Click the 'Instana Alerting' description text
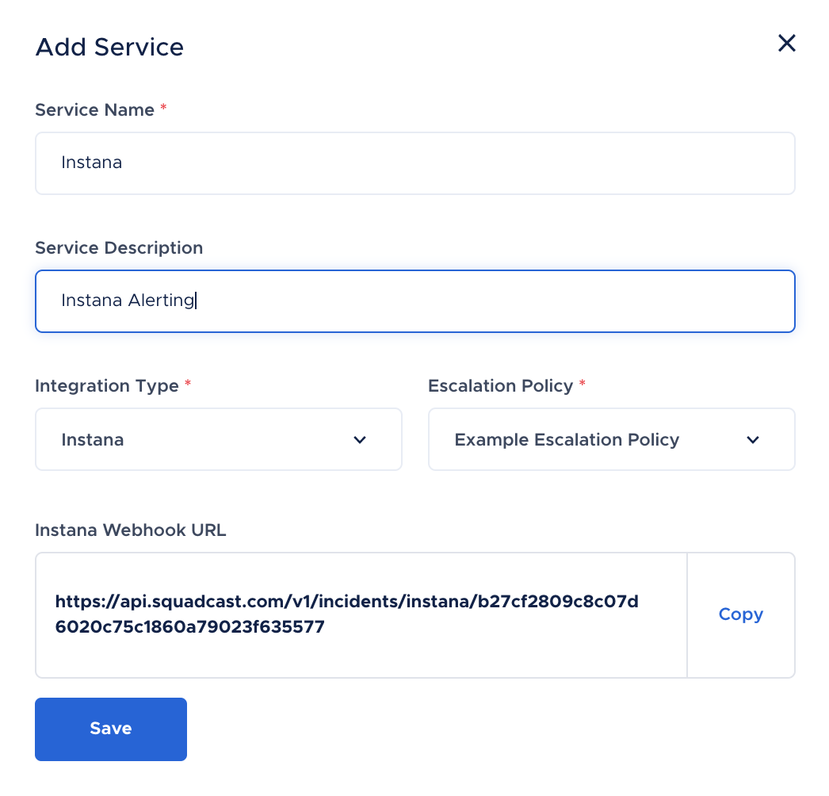 click(x=128, y=300)
